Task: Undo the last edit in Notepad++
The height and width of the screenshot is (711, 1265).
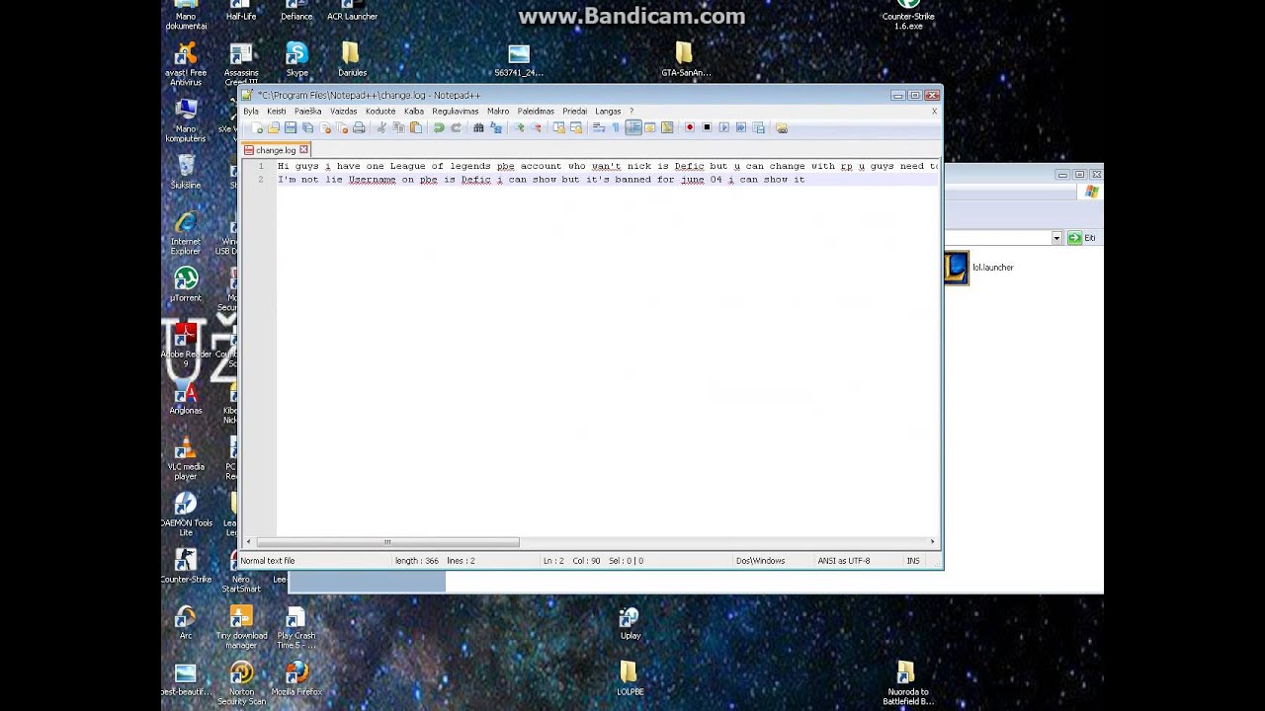Action: pos(439,127)
